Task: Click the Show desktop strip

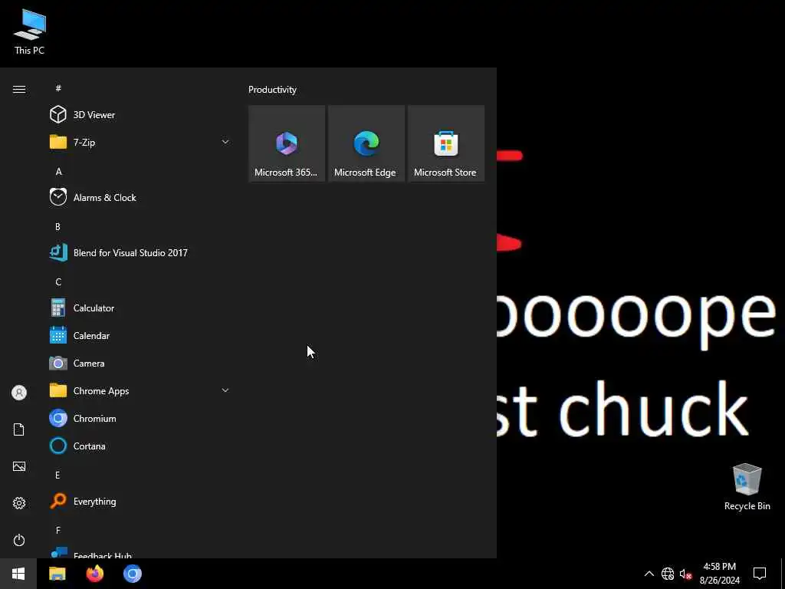Action: [x=783, y=574]
